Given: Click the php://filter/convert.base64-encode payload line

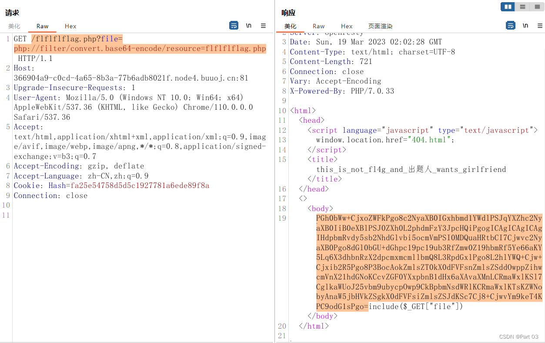Looking at the screenshot, I should 140,48.
